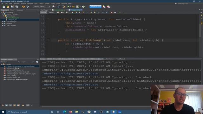Screen dimensions: 203x114
Task: Click the Open Project toolbar icon
Action: point(12,7)
